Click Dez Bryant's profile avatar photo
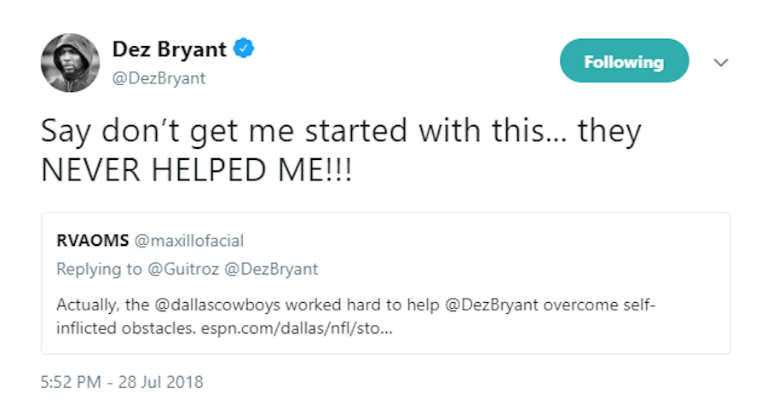Image resolution: width=767 pixels, height=399 pixels. 71,63
